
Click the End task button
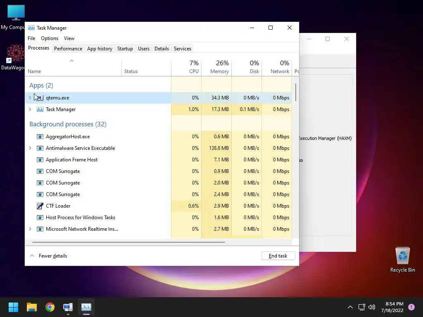[278, 256]
